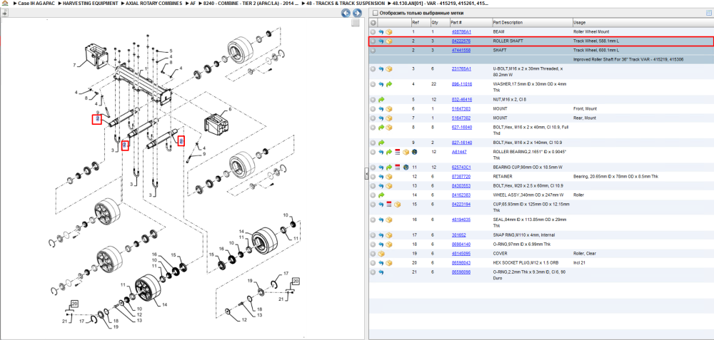Check 'Отобразить только выбранные метки' checkbox
Screen dimensions: 714x340
[374, 13]
